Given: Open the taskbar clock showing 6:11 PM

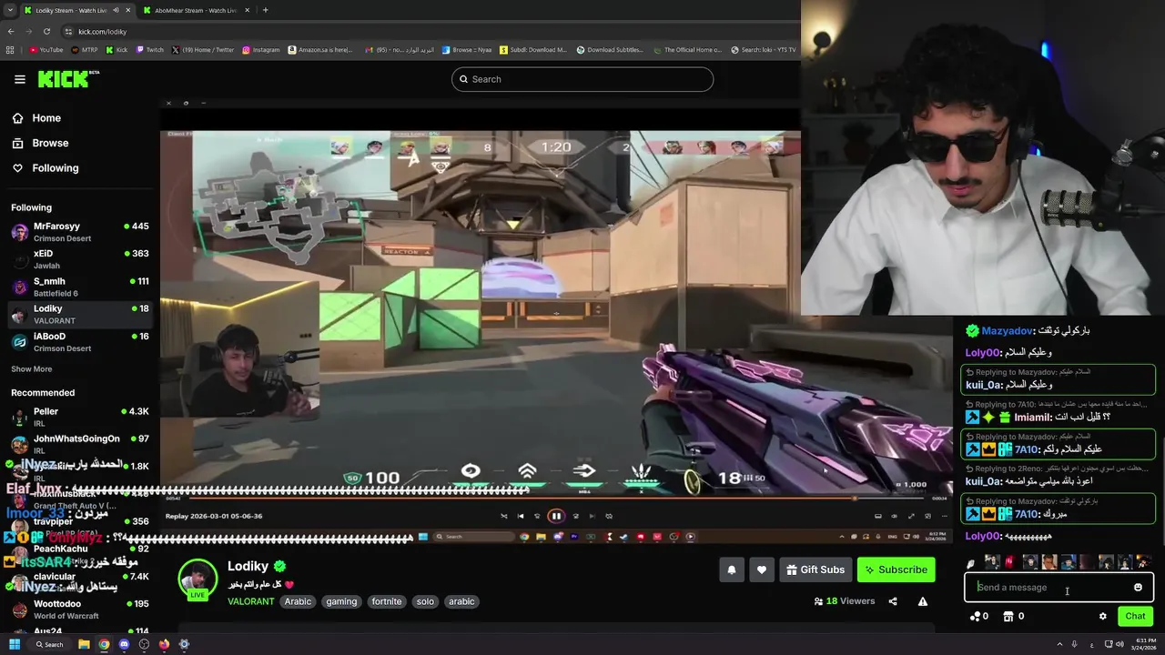Looking at the screenshot, I should 1142,644.
